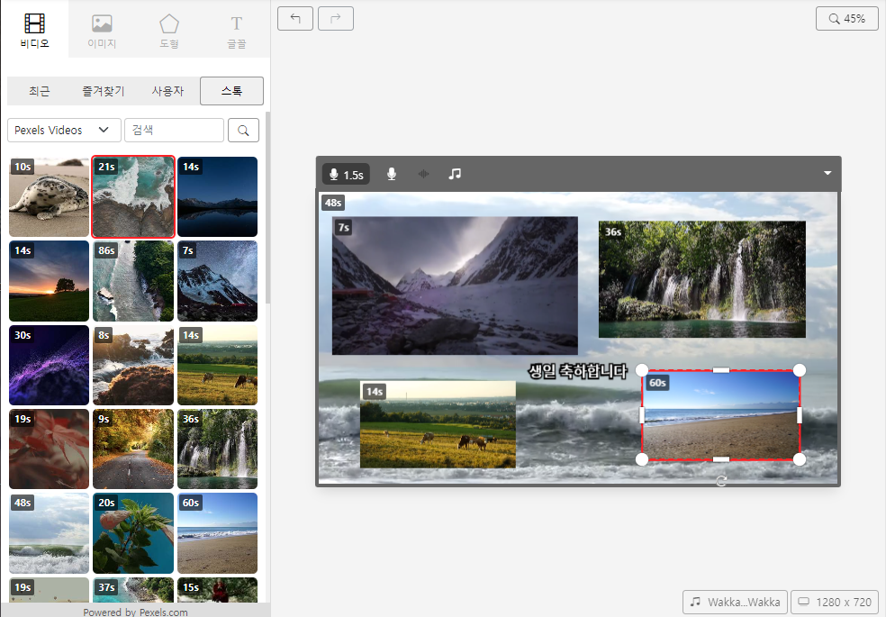This screenshot has height=617, width=886.
Task: Select the 스톡 stock tab
Action: [x=231, y=91]
